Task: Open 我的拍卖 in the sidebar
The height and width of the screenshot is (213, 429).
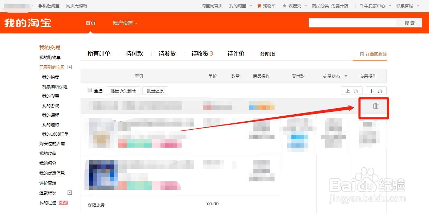Action: tap(51, 77)
